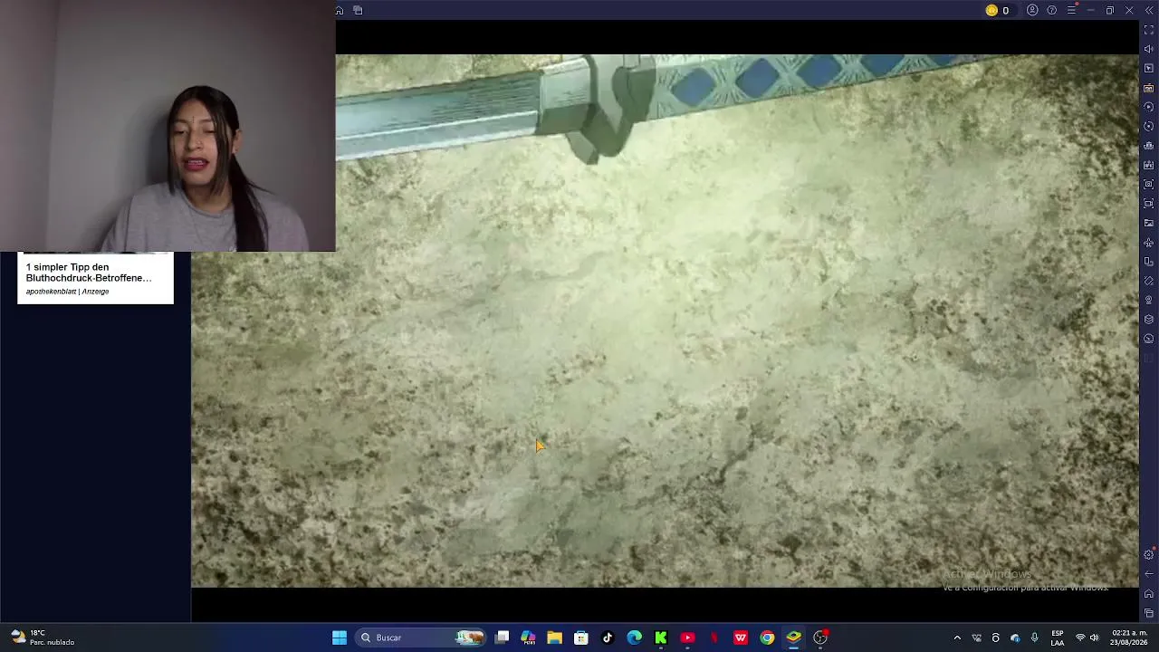
Task: Open WPS Office from the taskbar
Action: (x=741, y=638)
